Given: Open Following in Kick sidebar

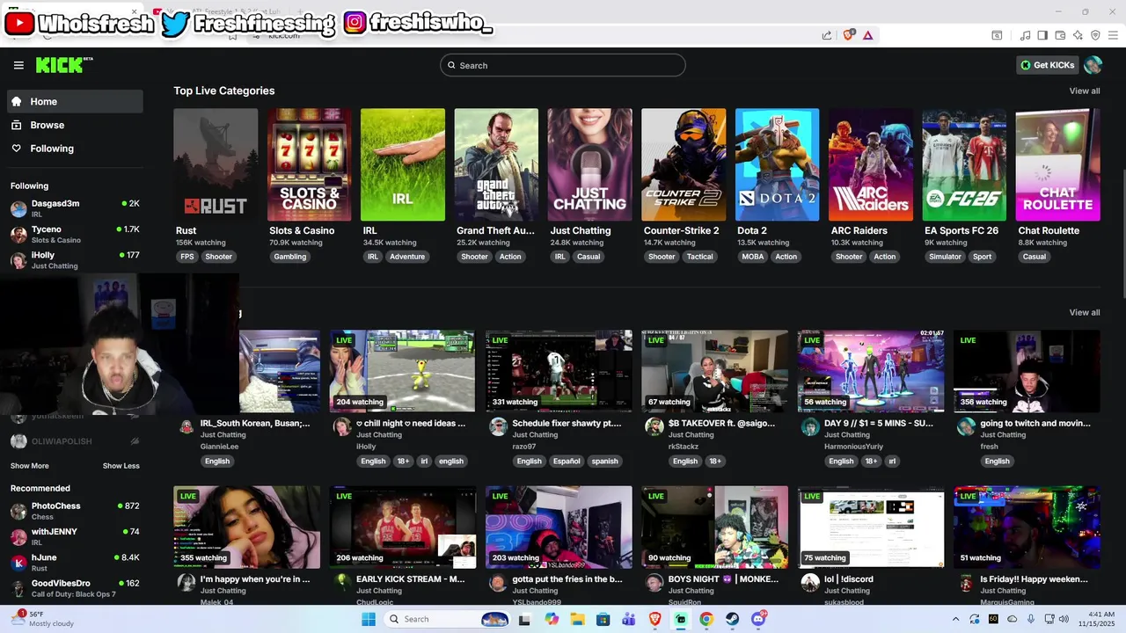Looking at the screenshot, I should point(75,149).
